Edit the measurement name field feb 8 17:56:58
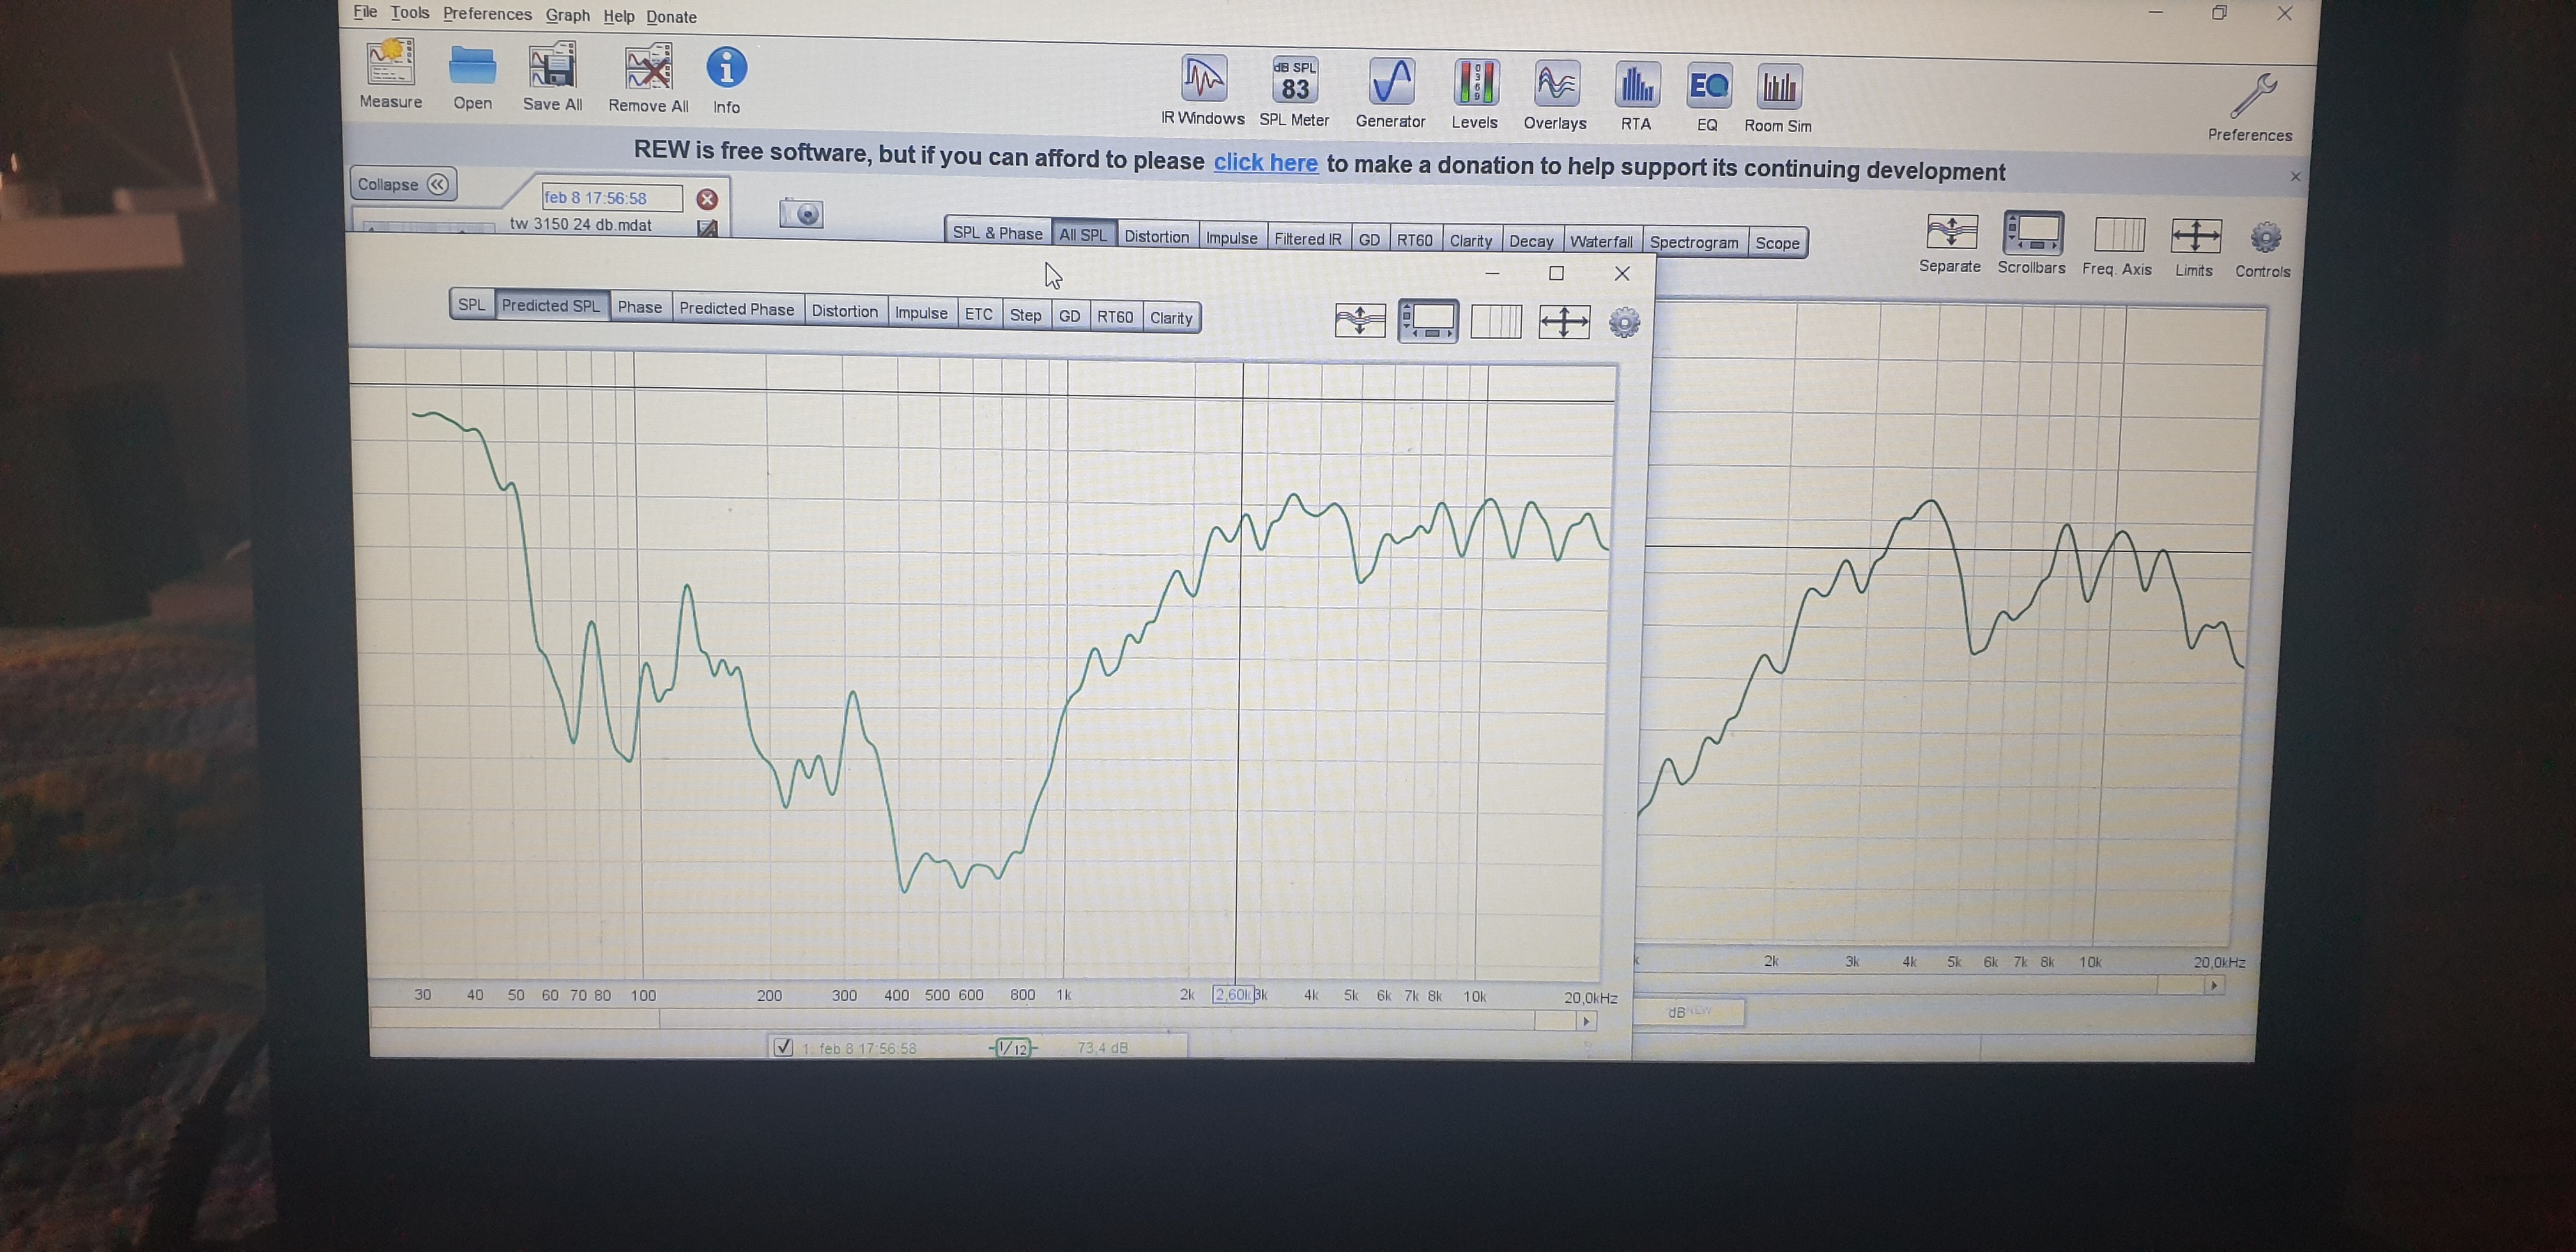The image size is (2576, 1252). click(x=612, y=198)
